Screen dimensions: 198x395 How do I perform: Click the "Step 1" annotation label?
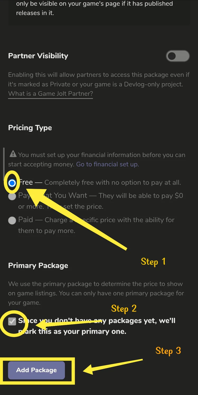pos(153,262)
